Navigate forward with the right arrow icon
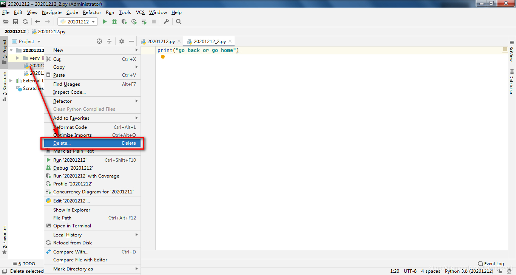 tap(48, 22)
